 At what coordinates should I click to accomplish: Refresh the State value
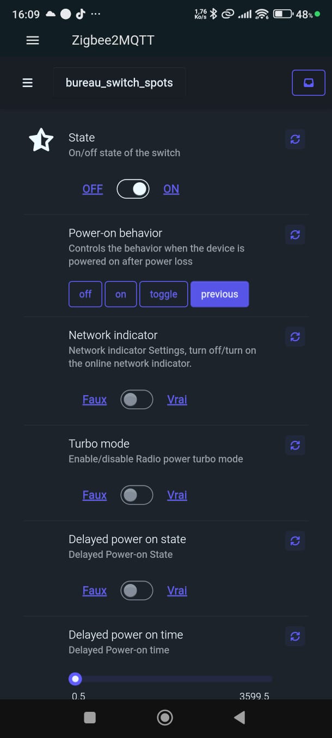tap(295, 139)
